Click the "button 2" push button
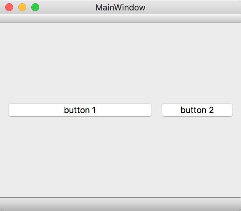This screenshot has width=241, height=211. pyautogui.click(x=197, y=110)
